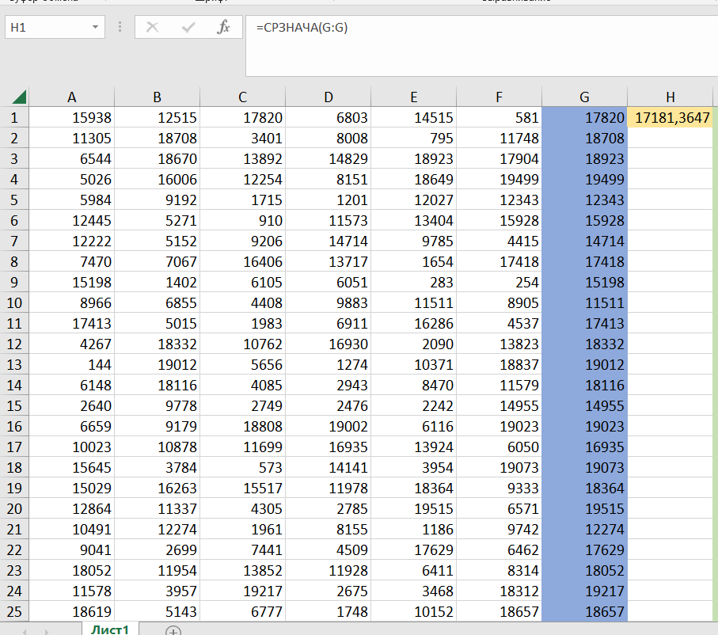
Task: Click cell F9 containing 254
Action: [500, 283]
